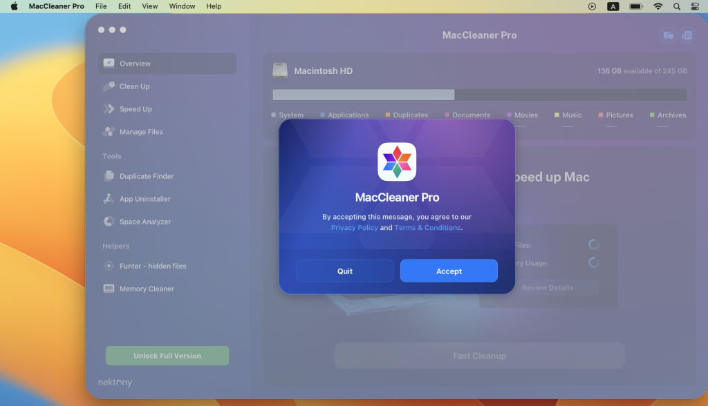Click the Review Details button
708x406 pixels.
click(548, 288)
